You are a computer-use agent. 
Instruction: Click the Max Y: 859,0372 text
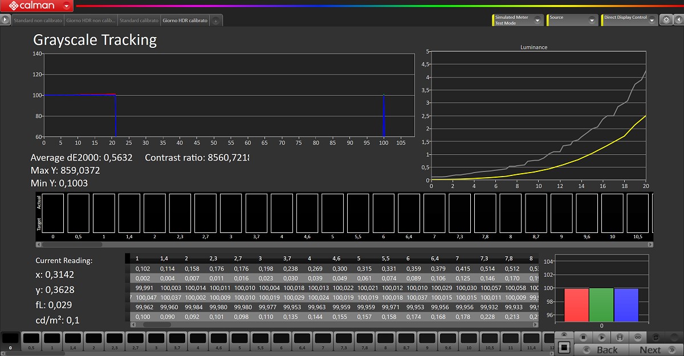65,170
